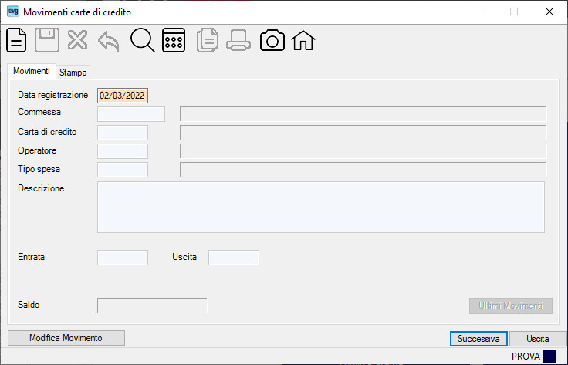
Task: Click the dark blue square beside PROVA
Action: coord(549,356)
